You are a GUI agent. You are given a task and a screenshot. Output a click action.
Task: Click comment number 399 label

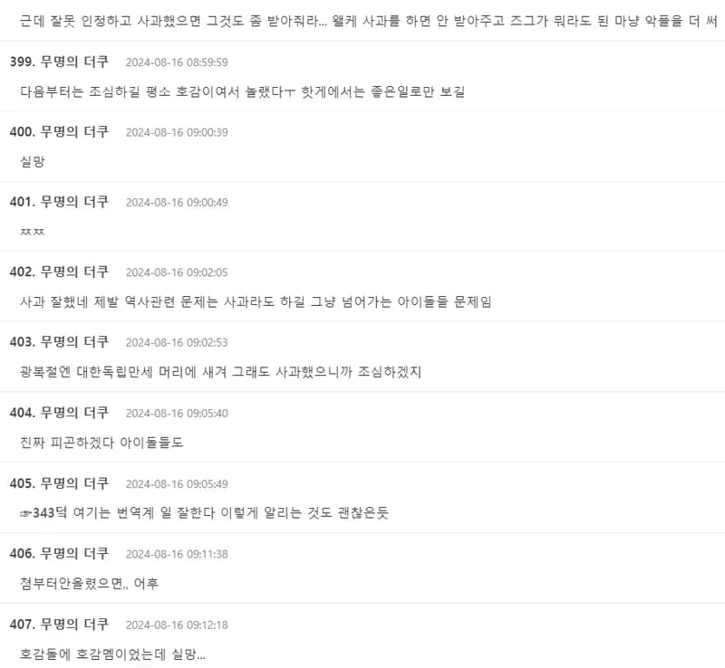22,62
